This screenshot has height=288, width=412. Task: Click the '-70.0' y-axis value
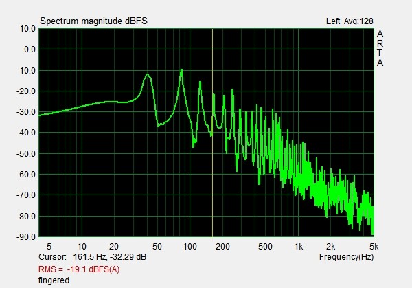pos(26,195)
